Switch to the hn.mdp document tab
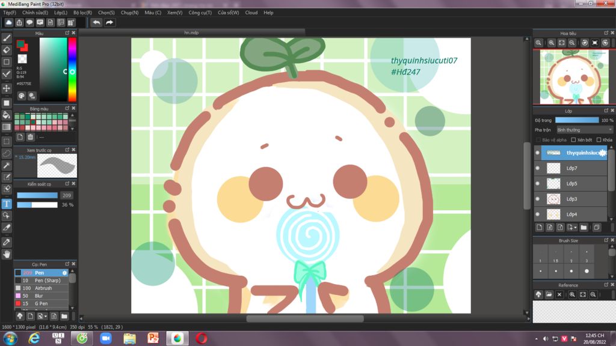Image resolution: width=616 pixels, height=346 pixels. coord(191,32)
